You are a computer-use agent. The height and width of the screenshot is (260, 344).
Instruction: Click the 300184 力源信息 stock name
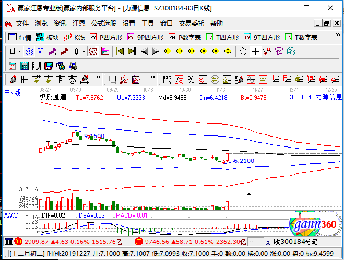coord(316,97)
